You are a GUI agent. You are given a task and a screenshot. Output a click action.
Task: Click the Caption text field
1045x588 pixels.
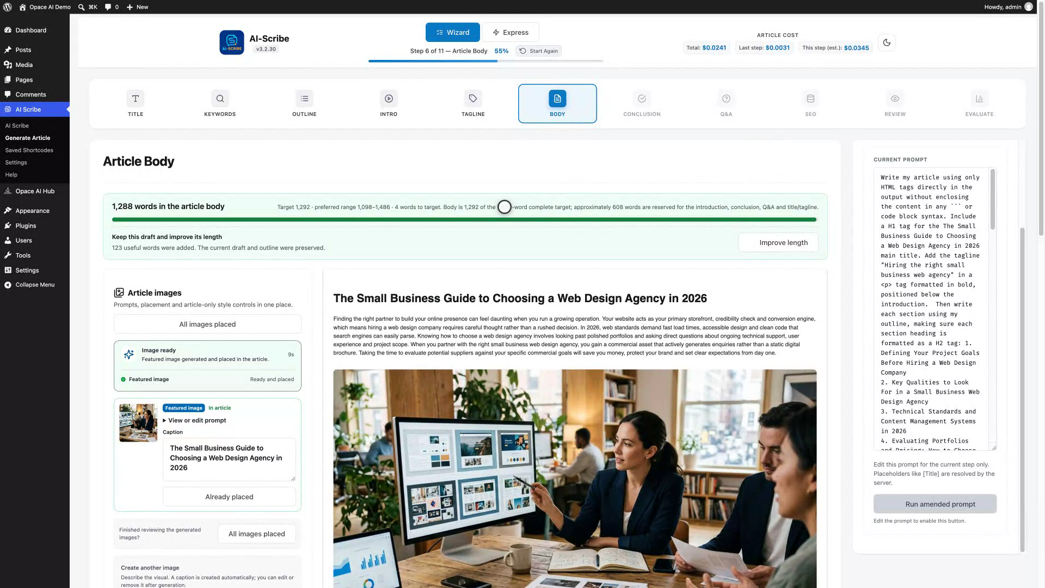tap(229, 460)
